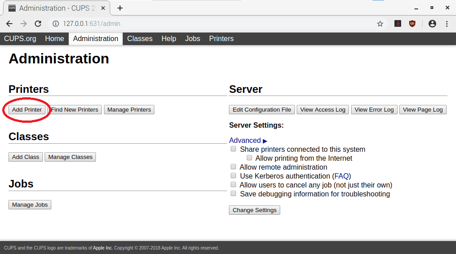Enable Share printers connected to this system
This screenshot has height=254, width=456.
point(233,149)
